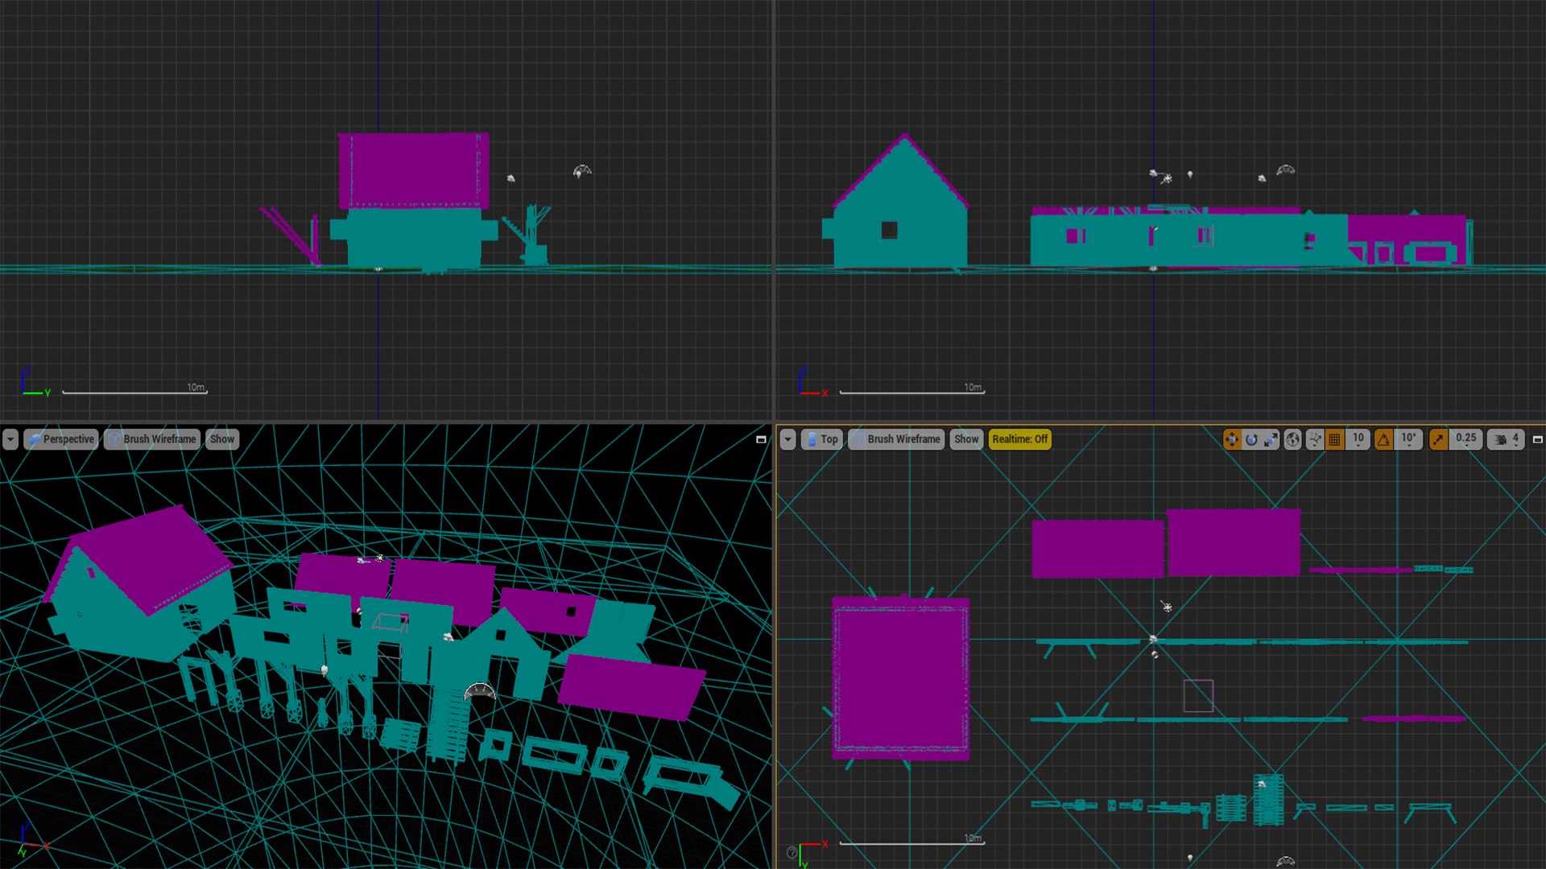Click the Realtime: Off button

point(1019,439)
